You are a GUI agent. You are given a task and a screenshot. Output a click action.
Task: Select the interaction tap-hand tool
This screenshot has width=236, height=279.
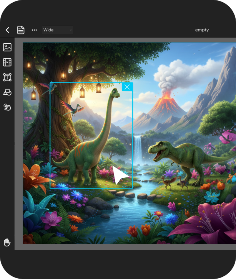click(x=7, y=107)
